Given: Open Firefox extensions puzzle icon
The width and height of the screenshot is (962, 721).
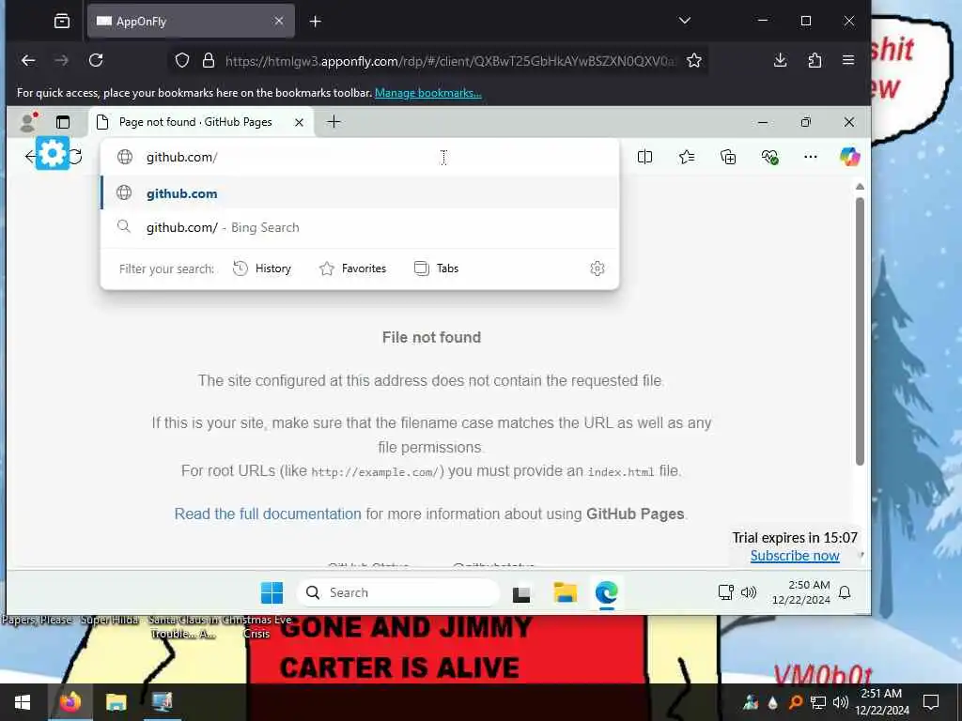Looking at the screenshot, I should point(815,60).
